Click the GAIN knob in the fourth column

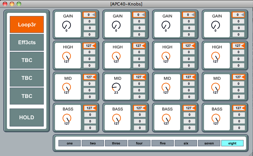216,25
